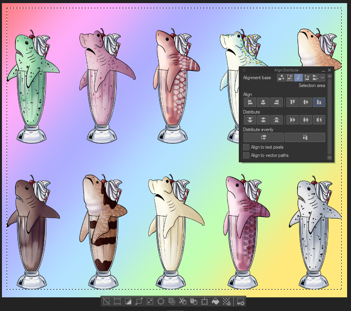Enable the Align to text pixels checkbox
351x311 pixels.
pos(246,147)
